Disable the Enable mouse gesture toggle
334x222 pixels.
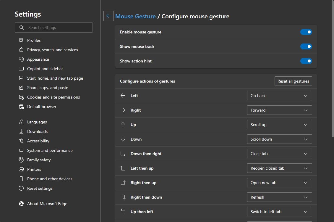pos(306,32)
